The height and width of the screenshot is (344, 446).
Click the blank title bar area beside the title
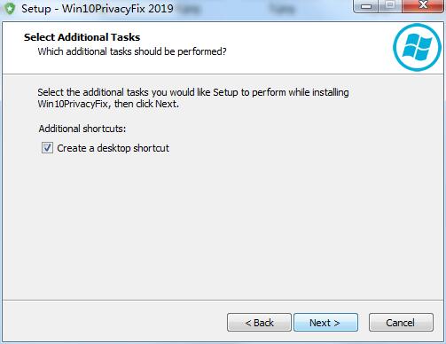(x=263, y=9)
